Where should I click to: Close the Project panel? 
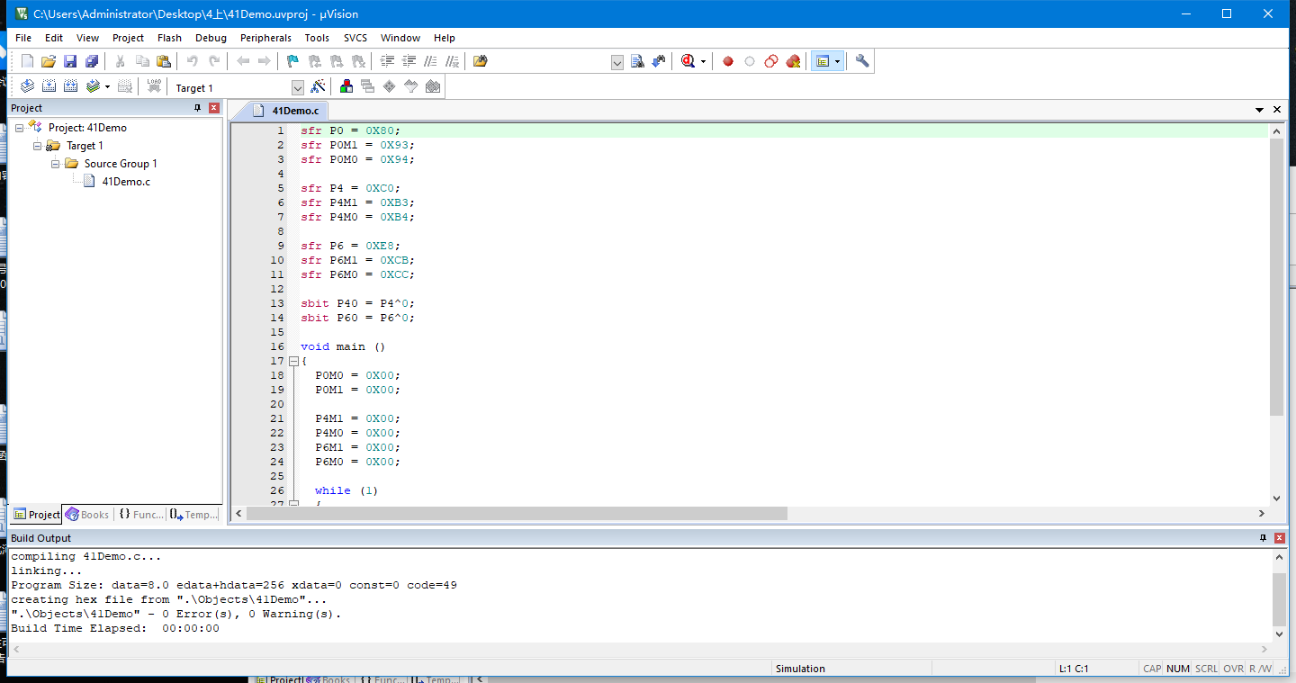214,108
